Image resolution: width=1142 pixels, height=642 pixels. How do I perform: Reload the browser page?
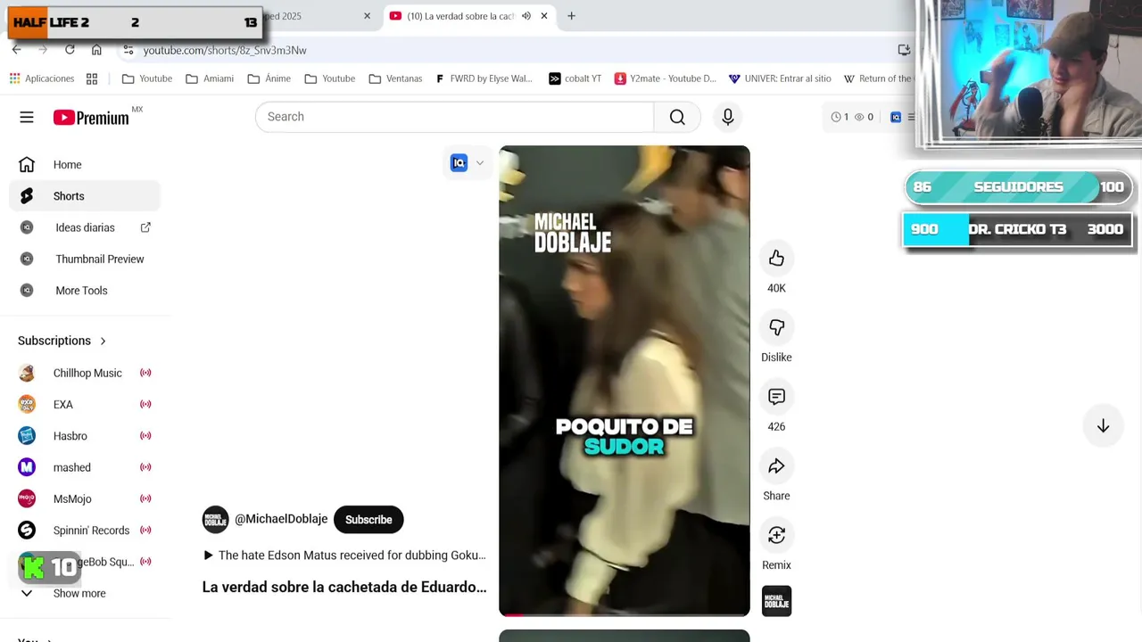click(70, 50)
